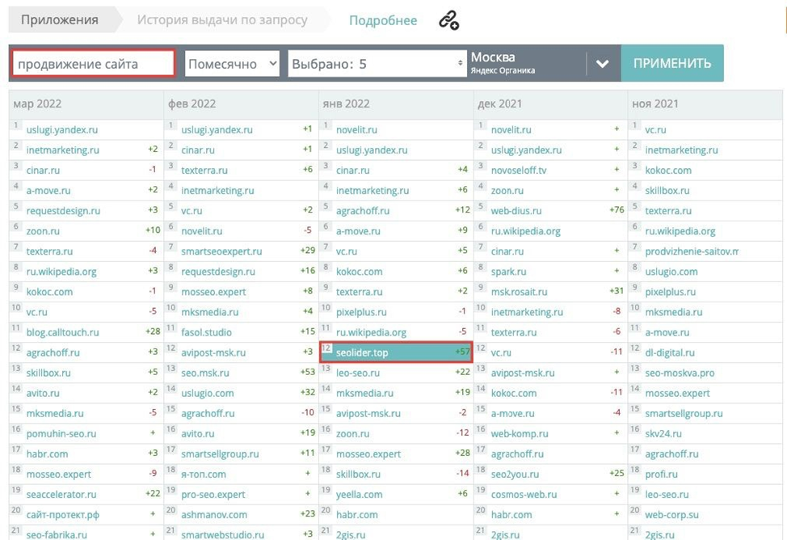Open the Подробнее link

(383, 20)
